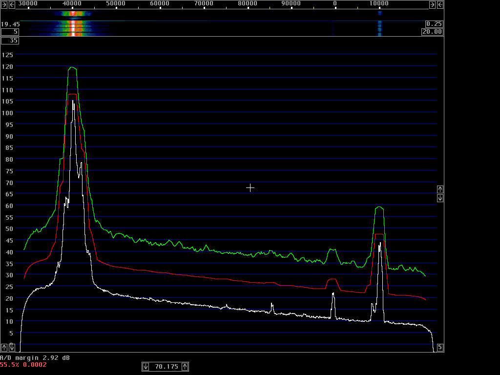
Task: Click the 10 dB label on the vertical axis
Action: [x=9, y=321]
